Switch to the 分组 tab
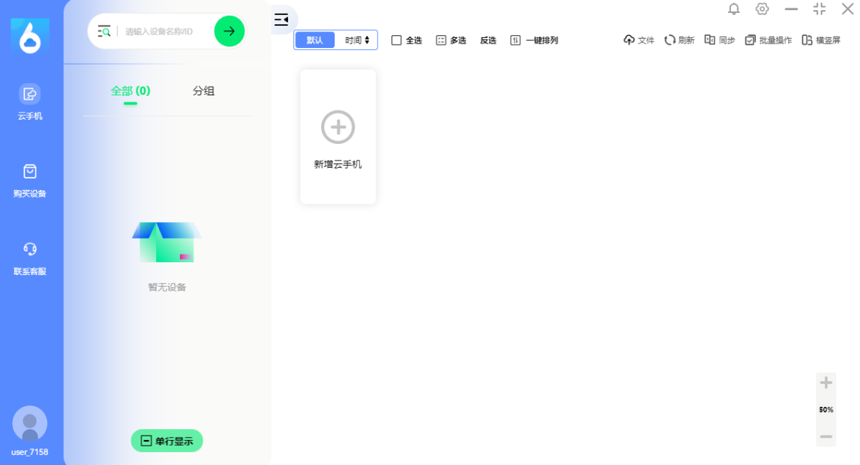This screenshot has height=465, width=860. click(204, 91)
